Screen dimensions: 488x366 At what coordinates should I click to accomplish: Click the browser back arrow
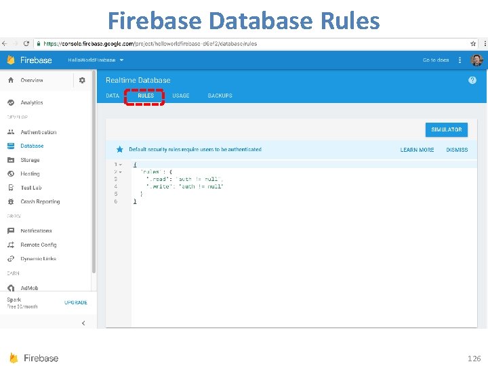point(4,43)
